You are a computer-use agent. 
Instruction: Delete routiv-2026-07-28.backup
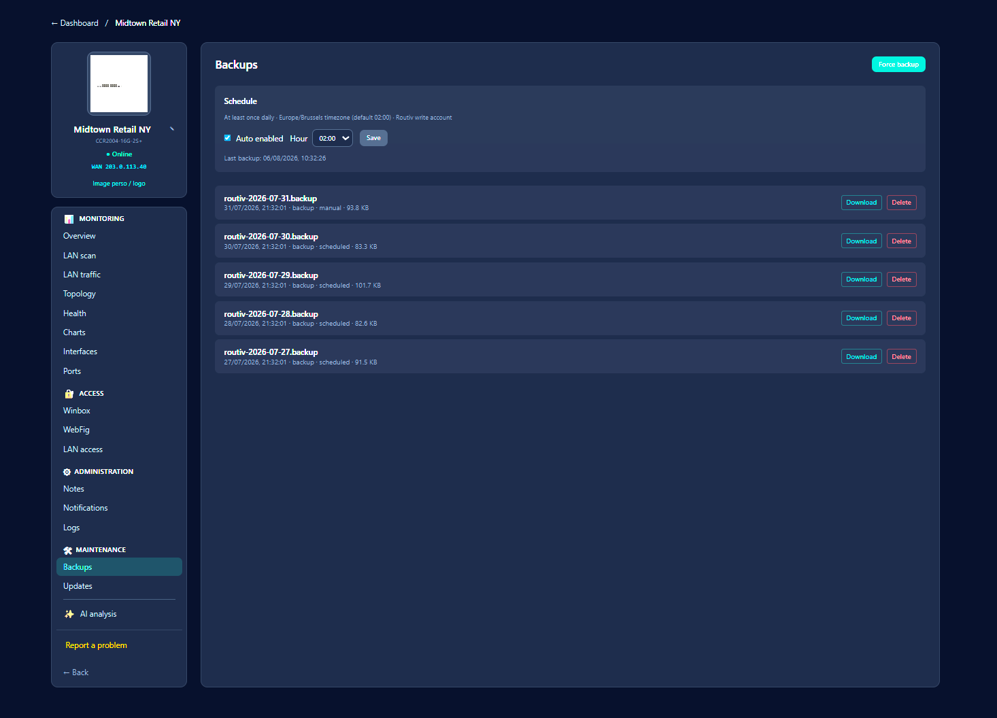[901, 318]
